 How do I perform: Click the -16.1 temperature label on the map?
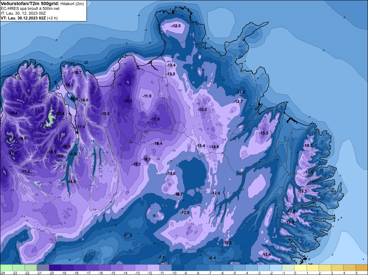coord(146,160)
